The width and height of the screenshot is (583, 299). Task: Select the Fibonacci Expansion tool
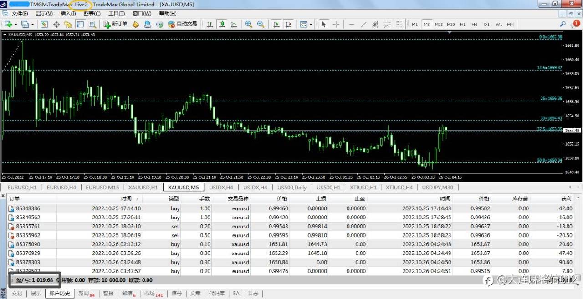click(x=399, y=24)
